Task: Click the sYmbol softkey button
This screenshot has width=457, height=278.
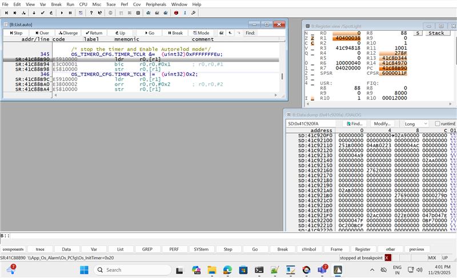Action: pos(309,249)
